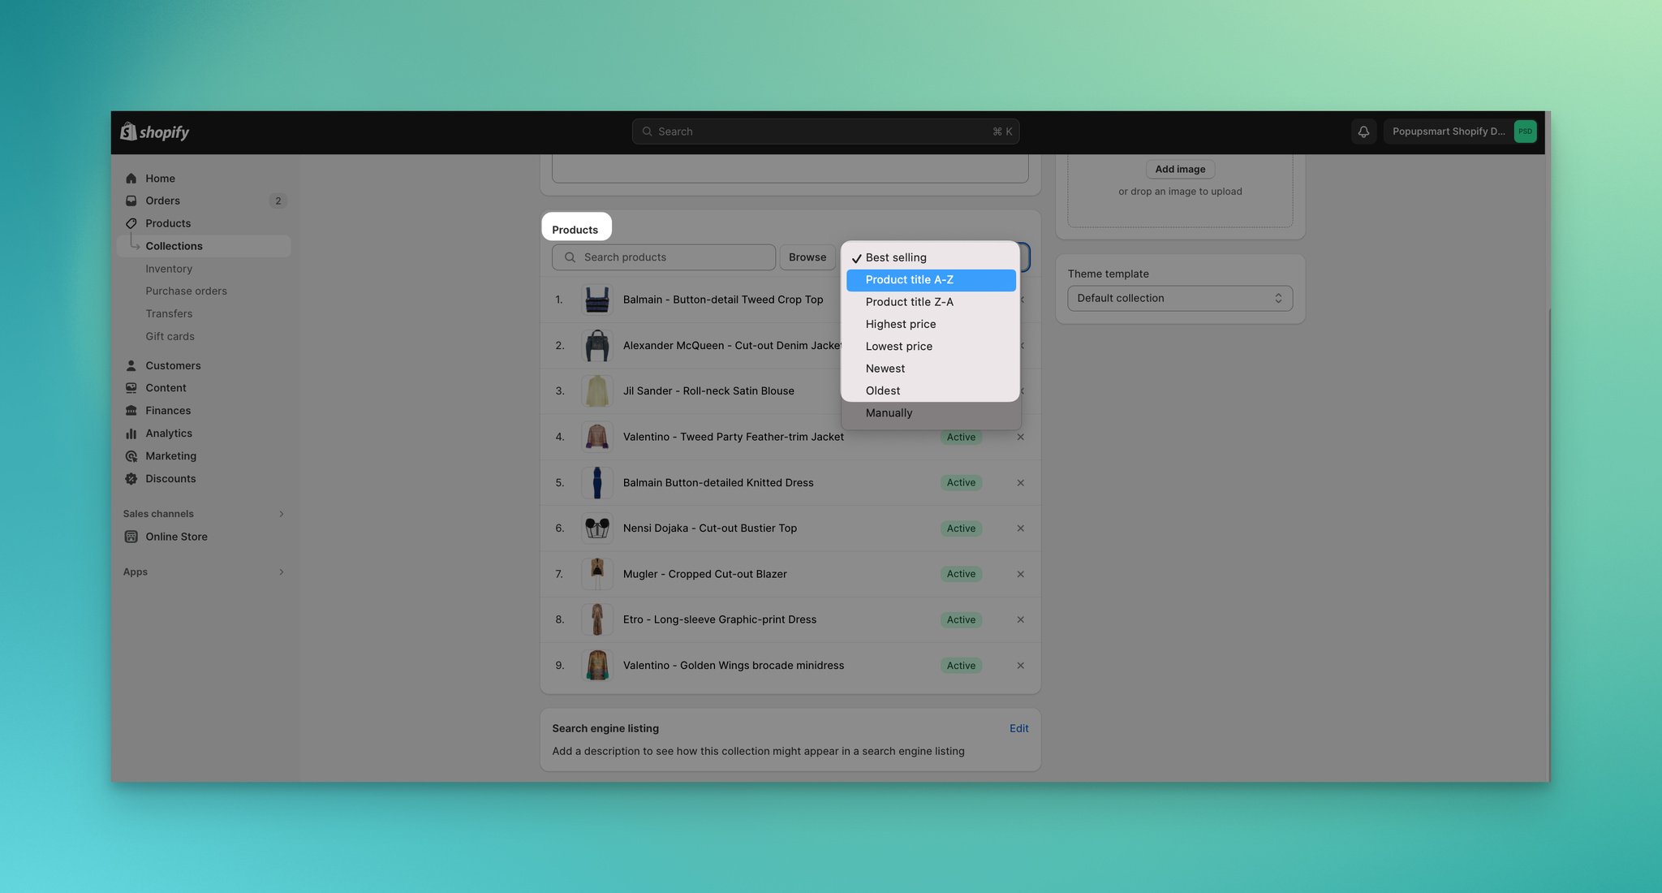Click the Finances bank icon
The height and width of the screenshot is (893, 1662).
131,411
